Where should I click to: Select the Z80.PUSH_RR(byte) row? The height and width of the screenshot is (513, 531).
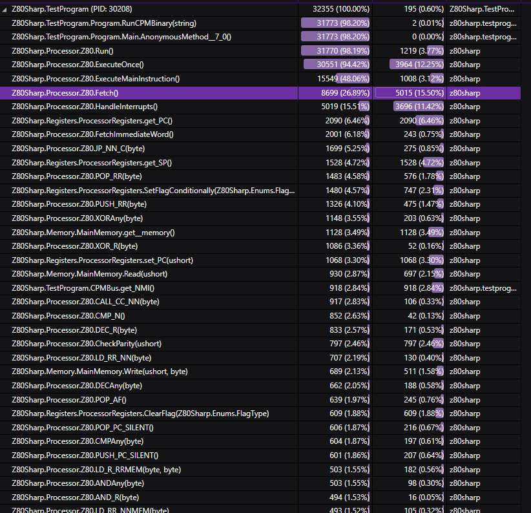click(x=260, y=204)
